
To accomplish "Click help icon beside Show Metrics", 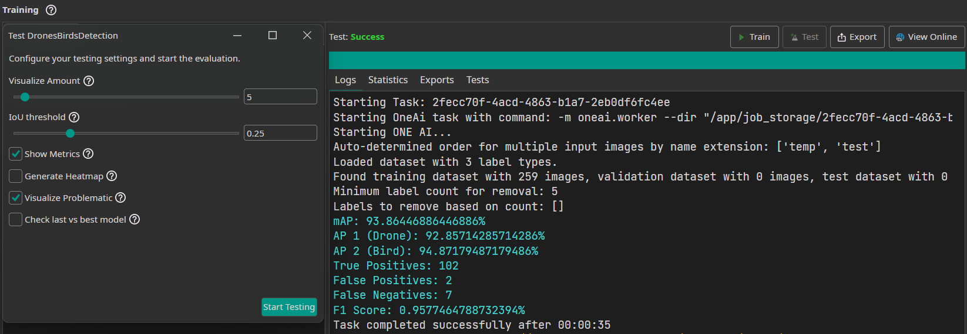I will [x=88, y=154].
